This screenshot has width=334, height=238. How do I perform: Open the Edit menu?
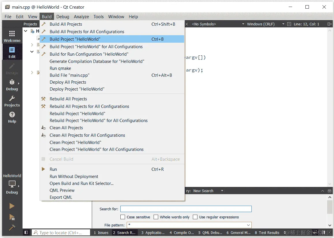point(20,17)
